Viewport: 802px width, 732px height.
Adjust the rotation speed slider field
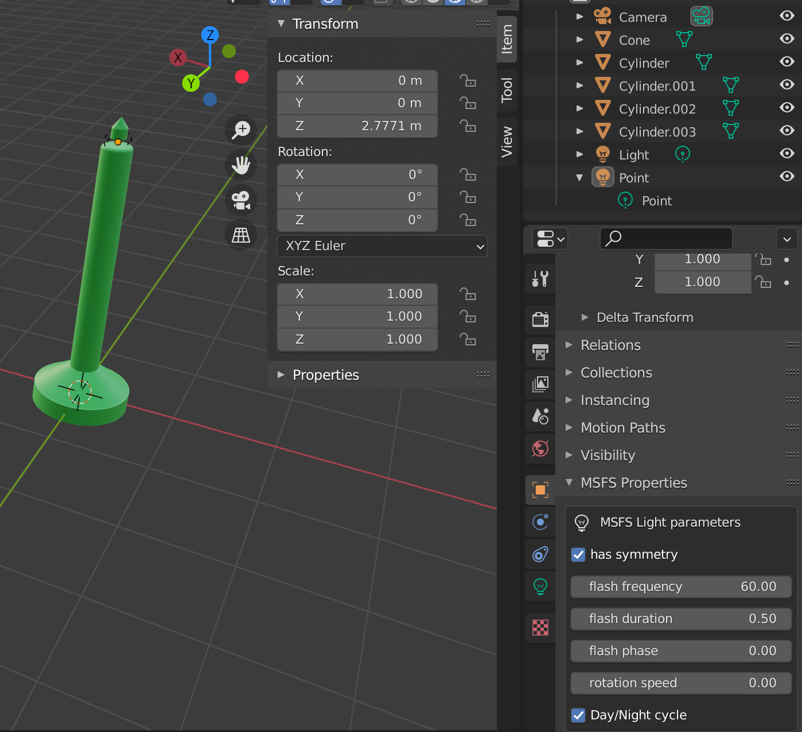coord(681,683)
